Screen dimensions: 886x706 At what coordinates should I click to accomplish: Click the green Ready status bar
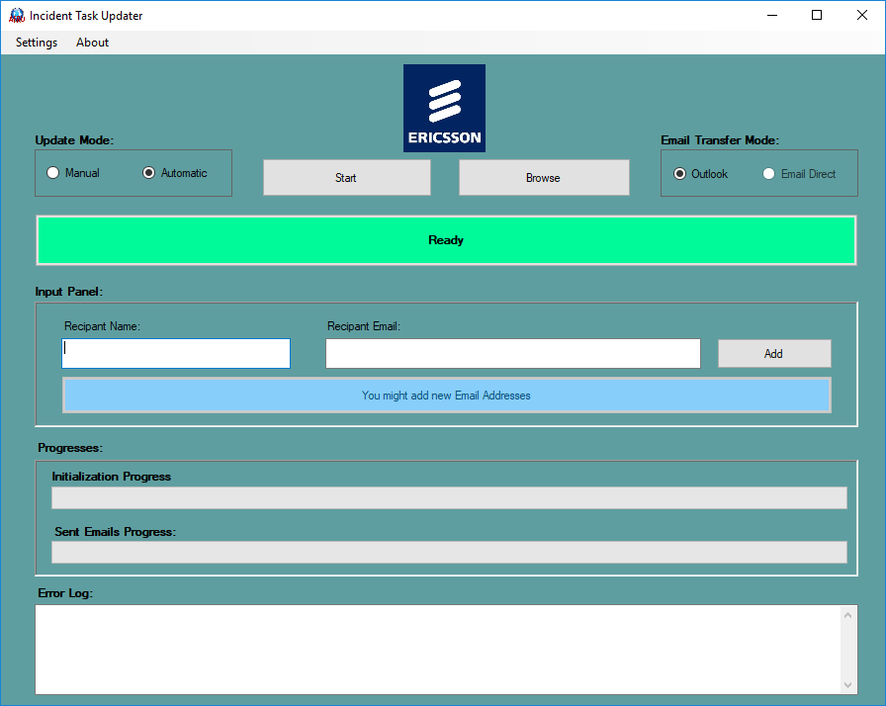[x=446, y=240]
